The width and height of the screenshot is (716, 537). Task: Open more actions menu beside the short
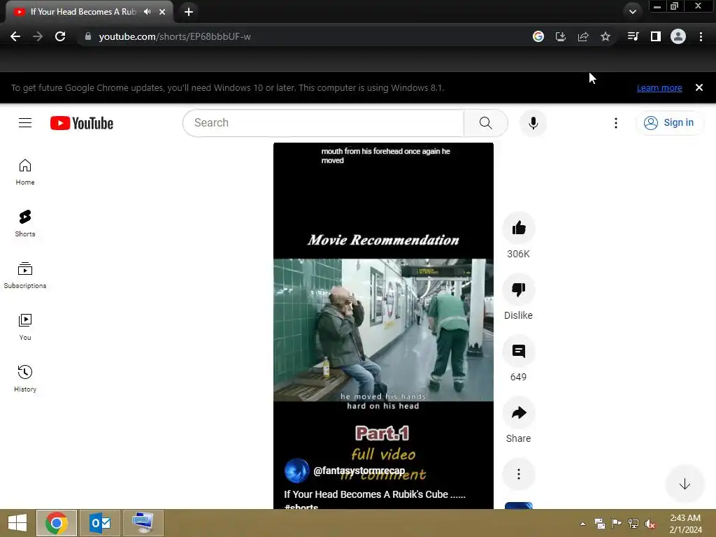[x=518, y=474]
